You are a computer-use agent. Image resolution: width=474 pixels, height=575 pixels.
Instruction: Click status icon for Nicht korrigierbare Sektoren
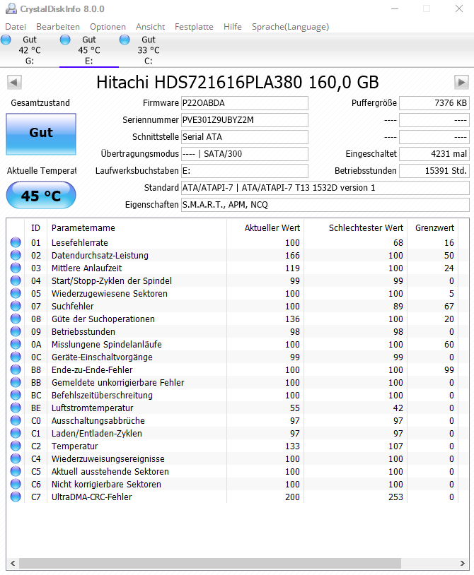16,484
